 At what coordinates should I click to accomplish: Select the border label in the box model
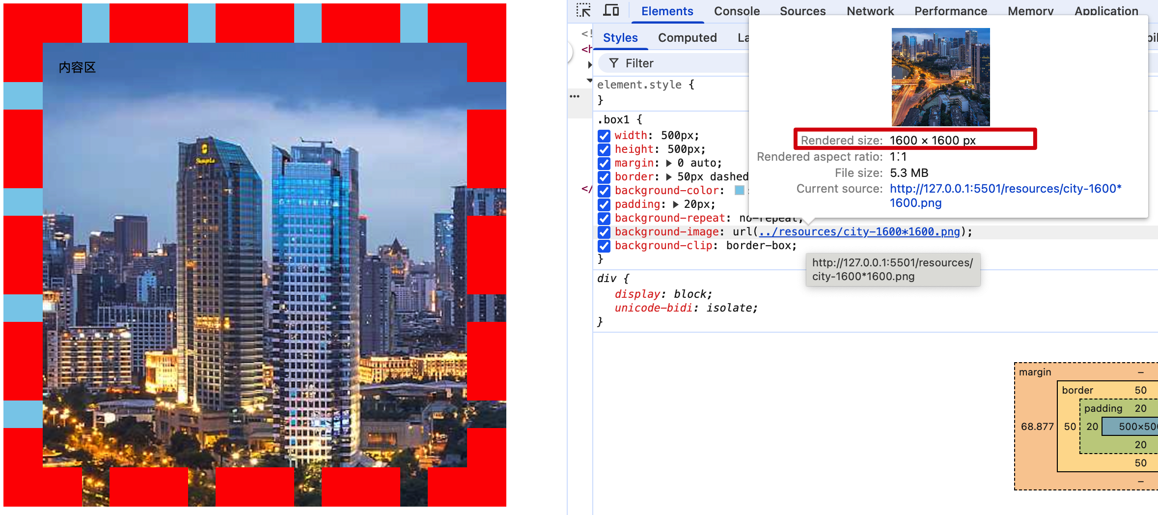pyautogui.click(x=1077, y=390)
